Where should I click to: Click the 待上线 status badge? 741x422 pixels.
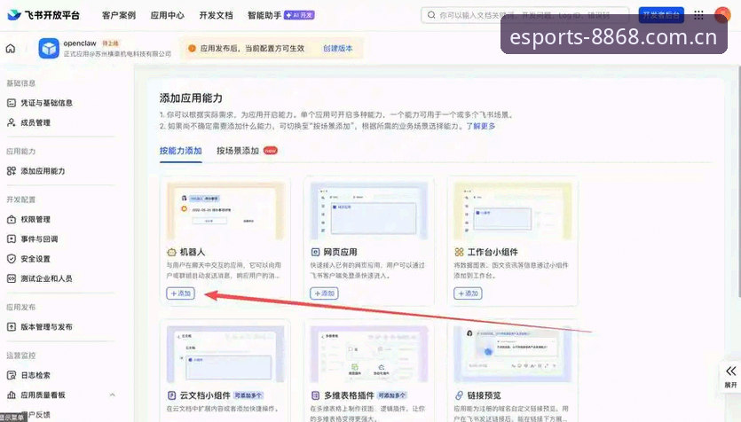(111, 43)
